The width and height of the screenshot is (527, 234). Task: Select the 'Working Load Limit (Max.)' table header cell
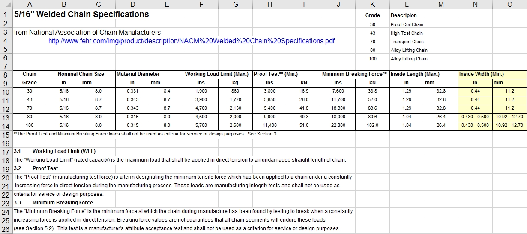217,74
